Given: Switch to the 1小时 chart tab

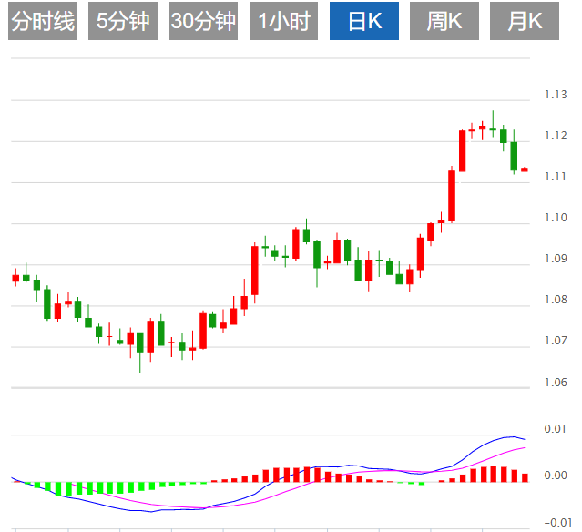Looking at the screenshot, I should click(283, 21).
